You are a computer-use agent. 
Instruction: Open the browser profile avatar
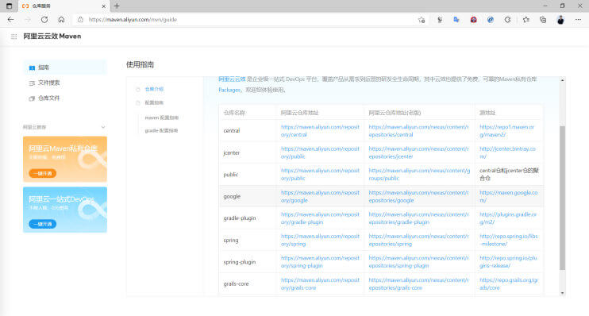click(x=560, y=20)
